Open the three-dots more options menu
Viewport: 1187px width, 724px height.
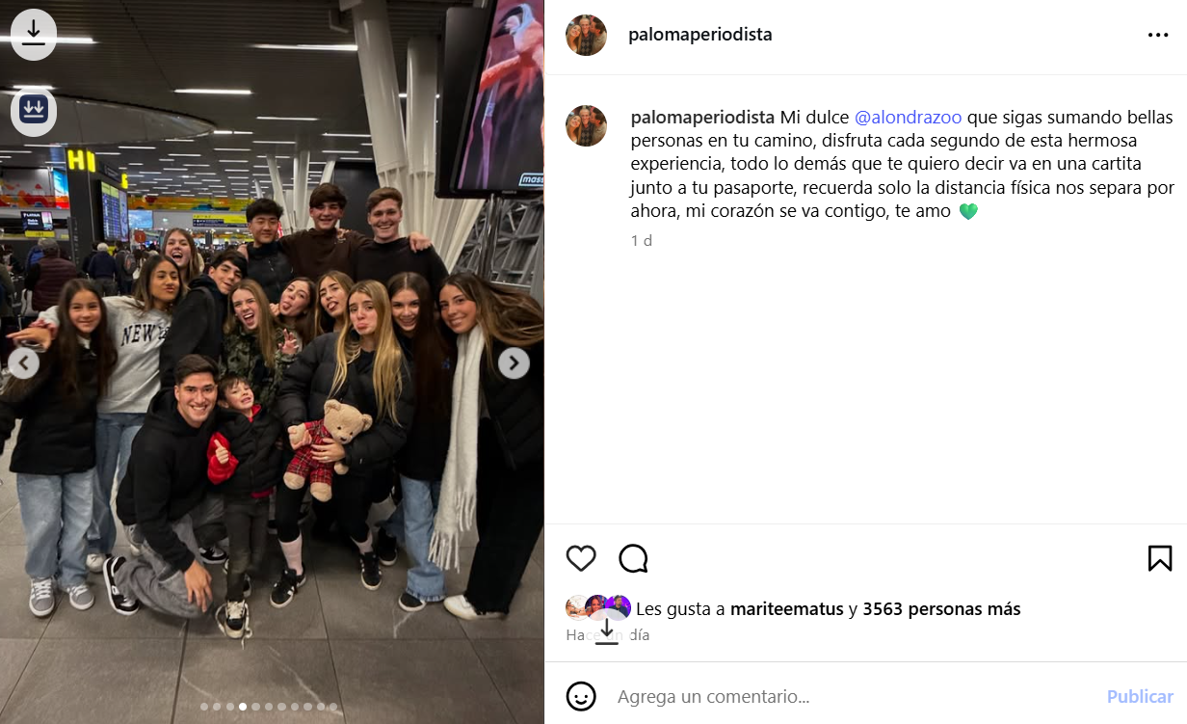[x=1158, y=36]
